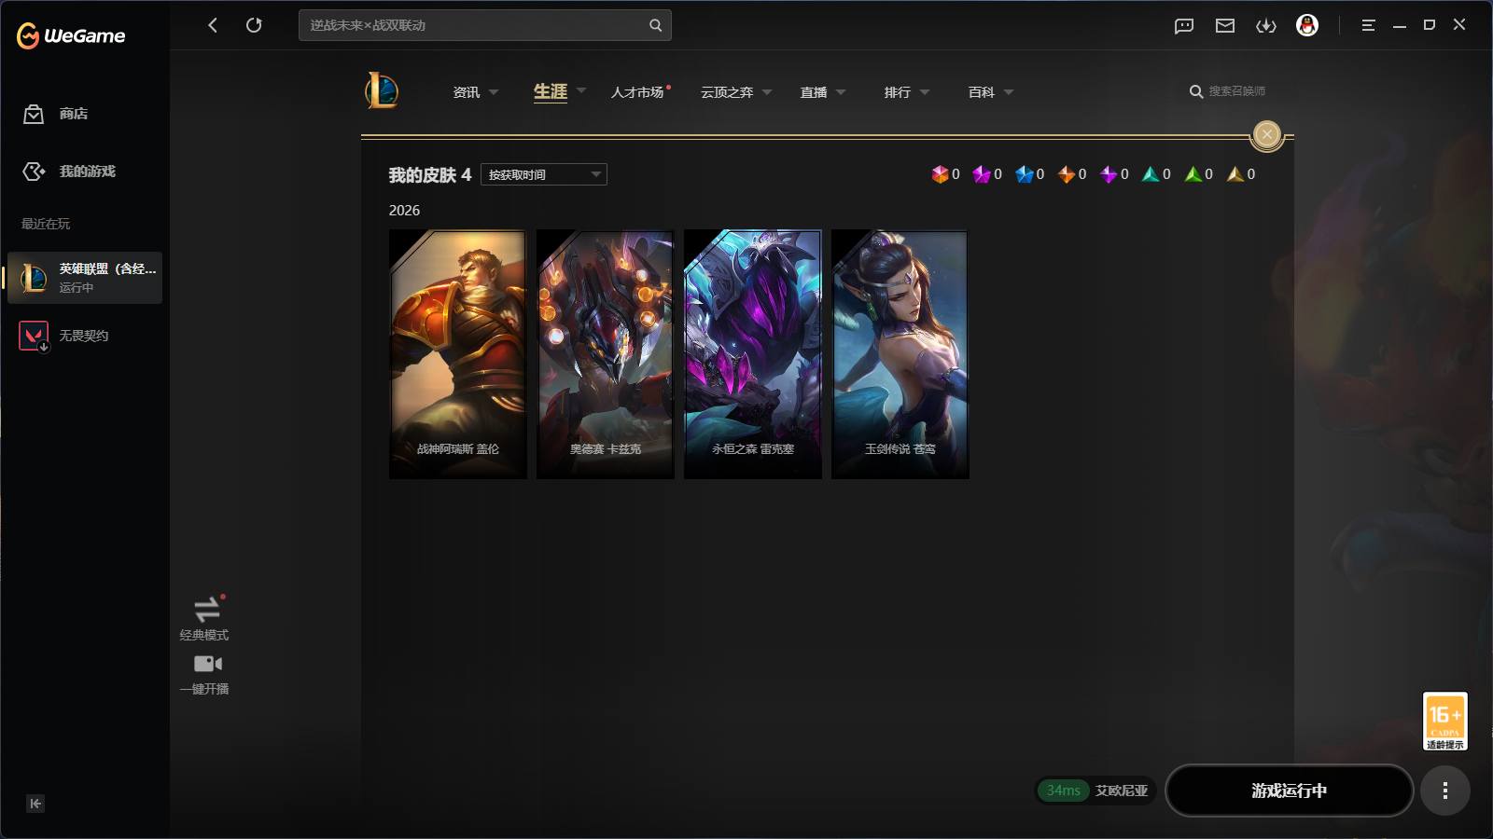The height and width of the screenshot is (839, 1493).
Task: Open more options next to 游戏运行中
Action: click(1445, 791)
